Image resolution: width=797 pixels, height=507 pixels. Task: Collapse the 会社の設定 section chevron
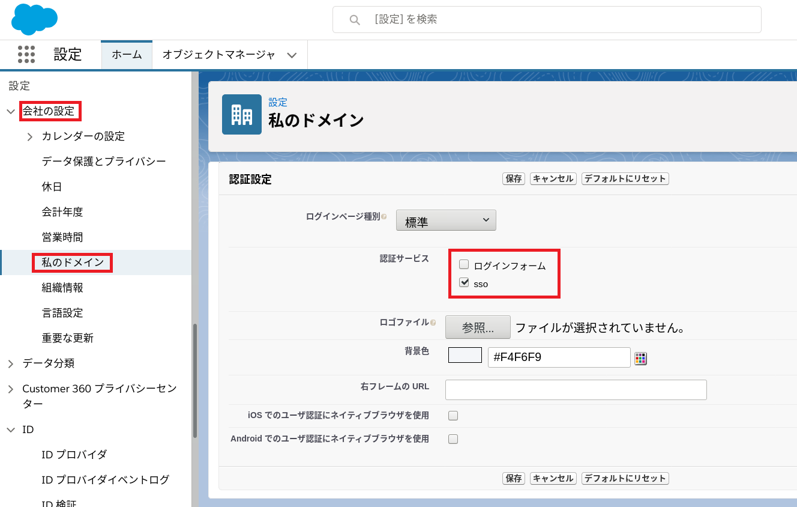pyautogui.click(x=10, y=111)
